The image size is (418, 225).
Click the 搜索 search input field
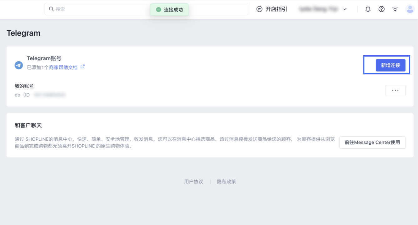(94, 9)
